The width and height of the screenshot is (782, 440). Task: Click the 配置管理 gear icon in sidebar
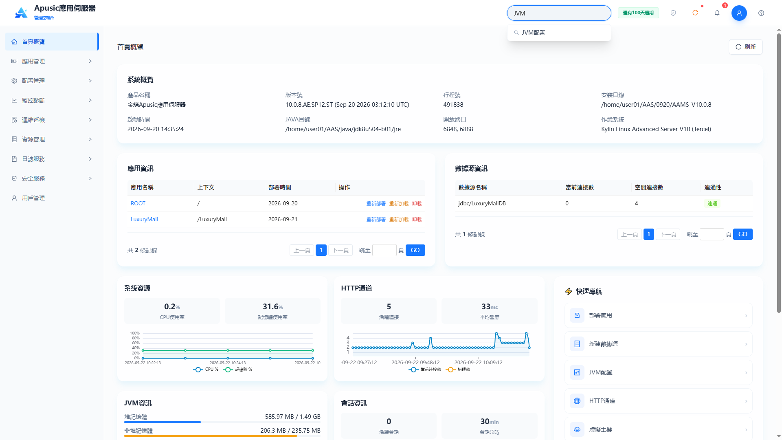[14, 81]
